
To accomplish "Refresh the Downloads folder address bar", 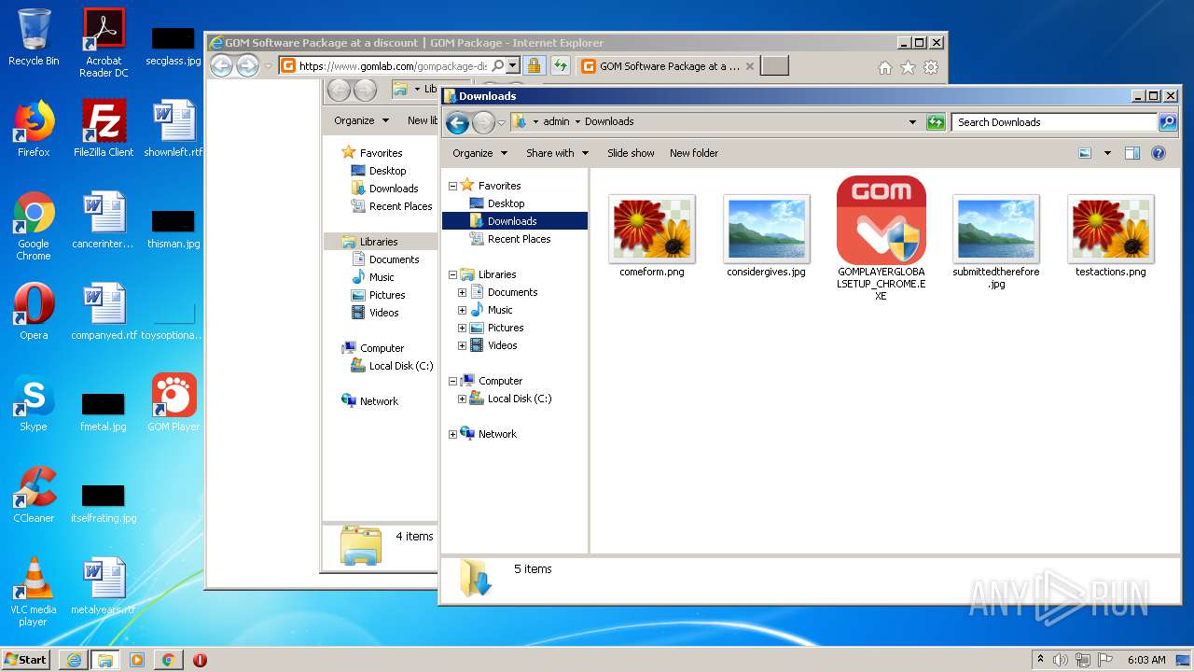I will [x=935, y=122].
